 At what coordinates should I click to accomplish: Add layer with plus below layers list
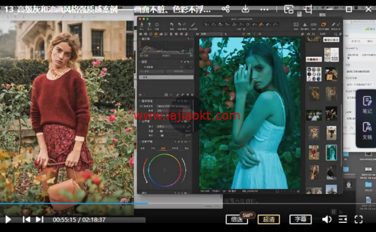click(140, 95)
